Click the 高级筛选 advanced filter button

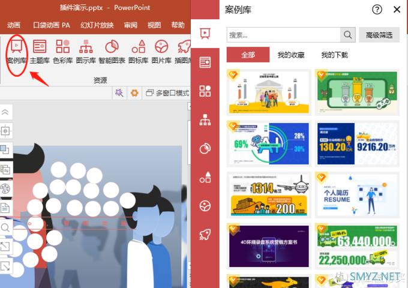click(x=379, y=34)
